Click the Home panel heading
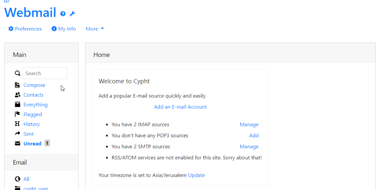Image resolution: width=380 pixels, height=190 pixels. pos(101,55)
